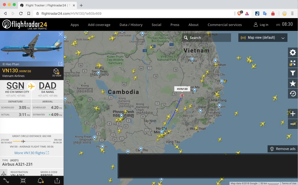Open the Apps menu item
Image resolution: width=298 pixels, height=185 pixels.
(x=74, y=25)
